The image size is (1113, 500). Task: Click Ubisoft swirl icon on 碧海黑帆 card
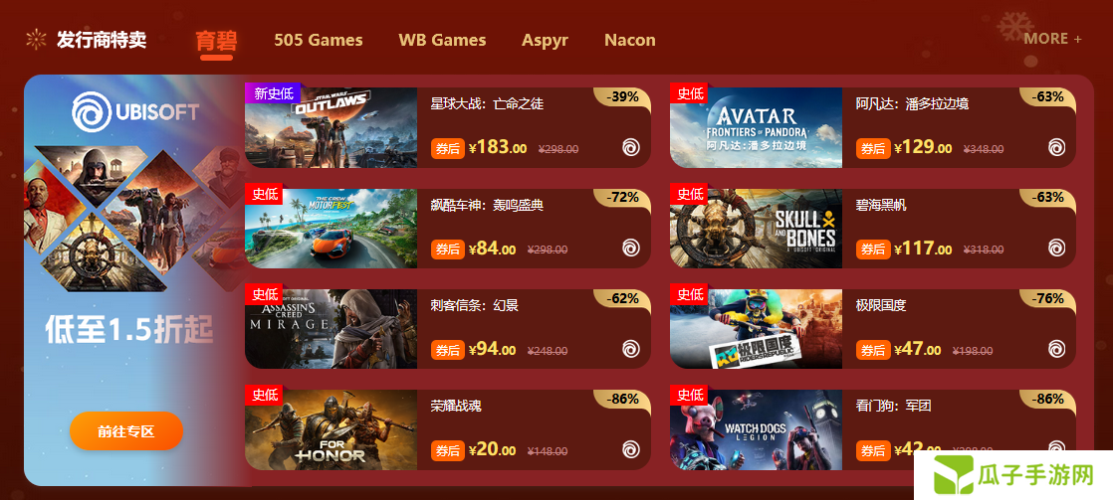[x=1057, y=248]
